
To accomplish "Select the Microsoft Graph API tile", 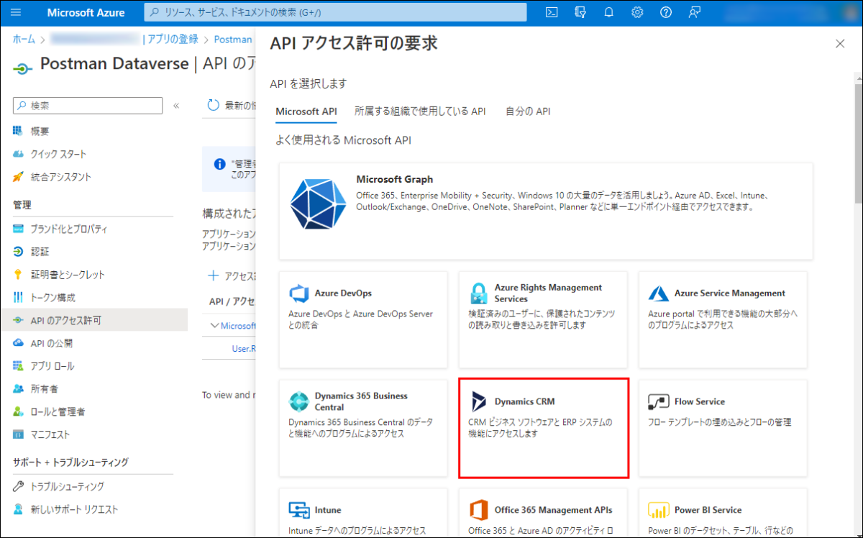I will (546, 211).
